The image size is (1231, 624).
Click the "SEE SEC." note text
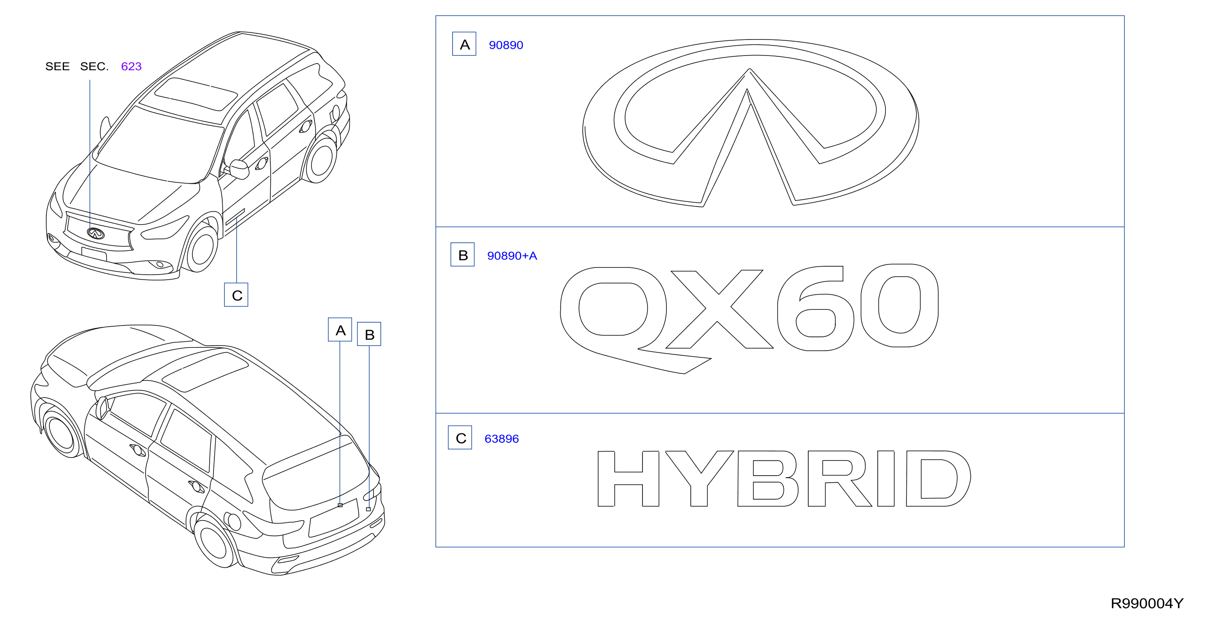pyautogui.click(x=77, y=66)
